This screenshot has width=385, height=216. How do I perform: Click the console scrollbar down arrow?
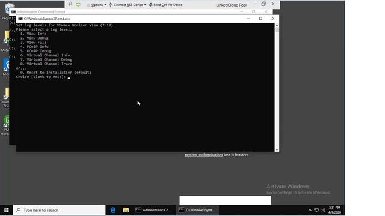[277, 149]
